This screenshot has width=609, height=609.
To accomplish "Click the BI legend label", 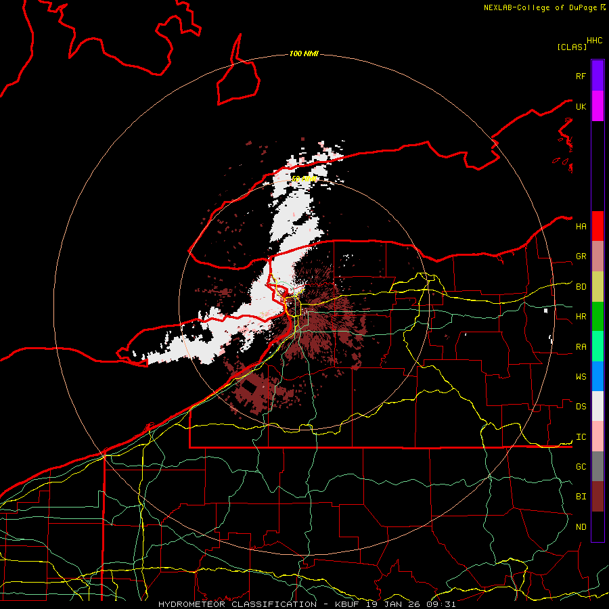I will click(581, 497).
